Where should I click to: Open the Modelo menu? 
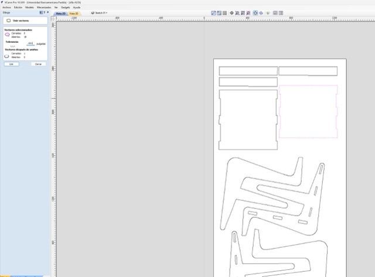point(29,8)
